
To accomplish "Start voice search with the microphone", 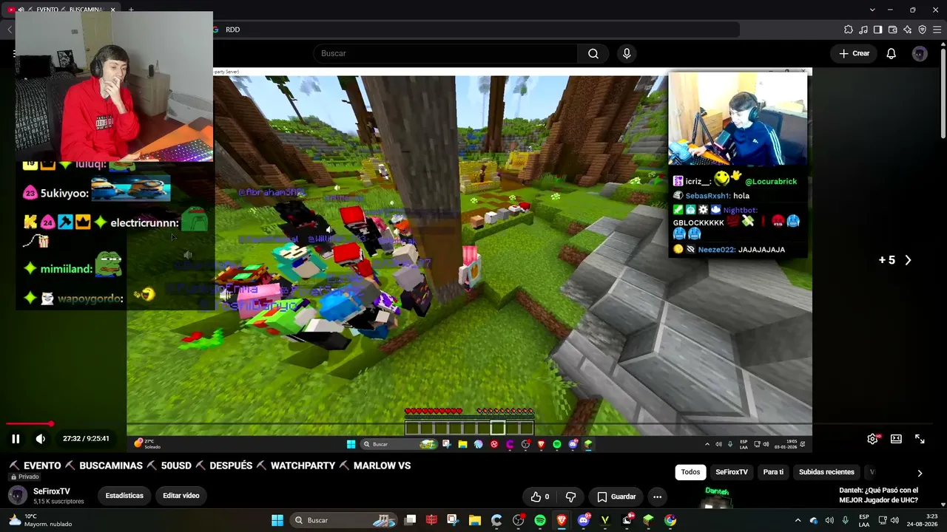I will pyautogui.click(x=627, y=53).
